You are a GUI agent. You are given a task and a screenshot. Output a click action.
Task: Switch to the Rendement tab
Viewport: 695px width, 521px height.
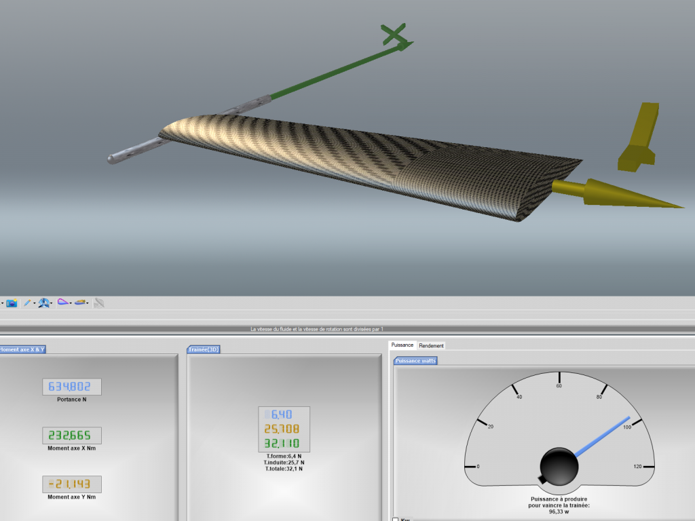coord(431,345)
